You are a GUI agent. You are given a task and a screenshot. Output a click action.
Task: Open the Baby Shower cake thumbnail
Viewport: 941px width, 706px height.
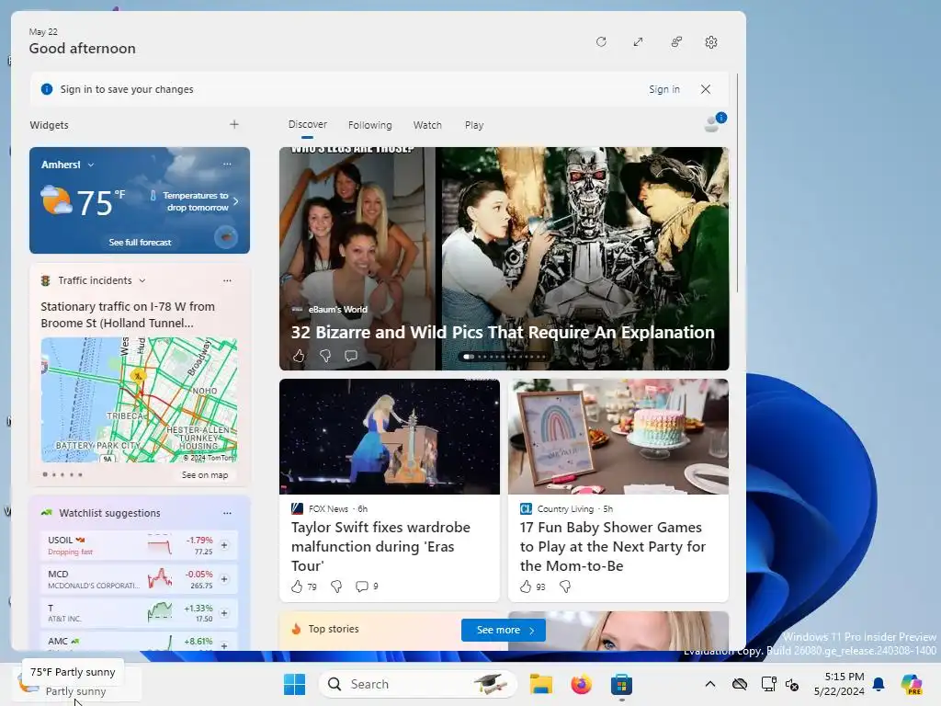point(618,437)
